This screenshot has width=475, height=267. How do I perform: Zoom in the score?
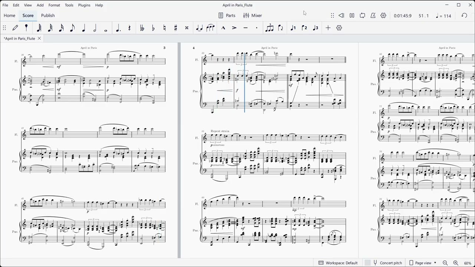(x=455, y=263)
